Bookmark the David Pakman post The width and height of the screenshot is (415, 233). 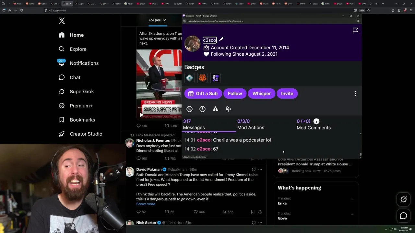[x=253, y=212]
